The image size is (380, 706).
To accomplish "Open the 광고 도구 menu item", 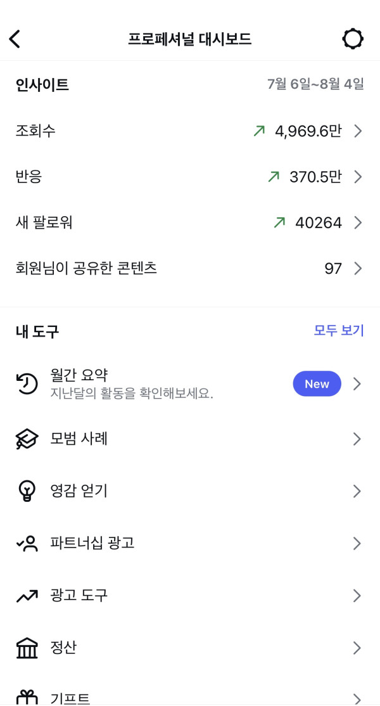I will pos(79,595).
